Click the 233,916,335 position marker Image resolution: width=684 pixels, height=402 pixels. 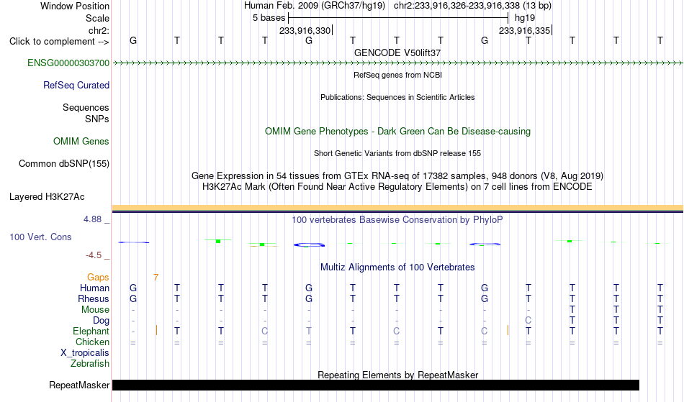(525, 30)
